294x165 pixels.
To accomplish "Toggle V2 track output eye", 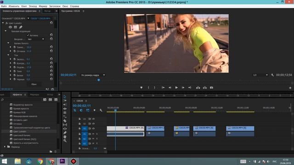I will pyautogui.click(x=93, y=124).
